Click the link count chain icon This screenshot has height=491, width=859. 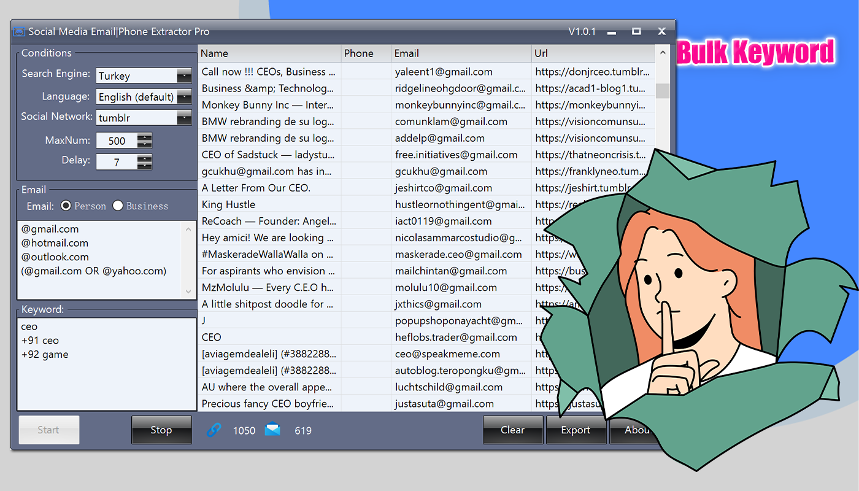click(214, 430)
